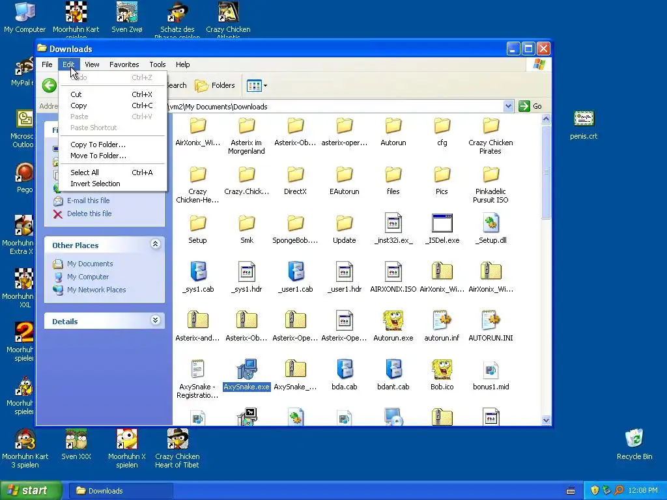Choose Invert Selection menu entry
This screenshot has width=667, height=500.
pos(112,184)
